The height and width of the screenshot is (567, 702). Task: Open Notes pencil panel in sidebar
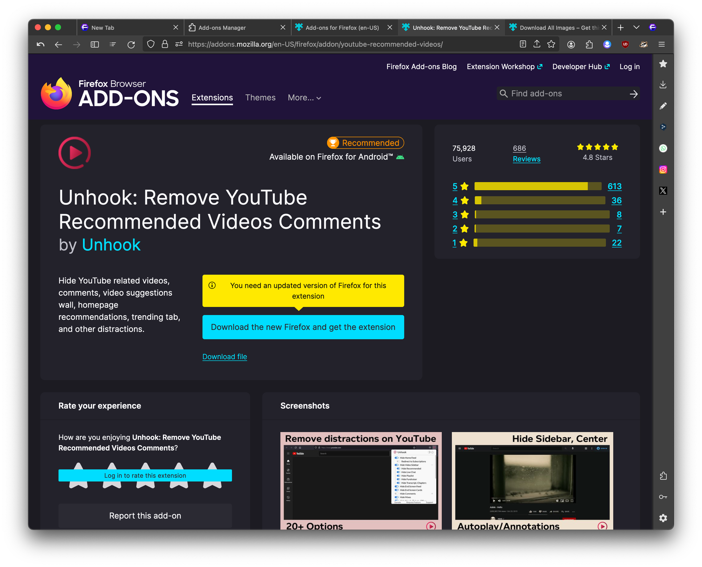663,106
